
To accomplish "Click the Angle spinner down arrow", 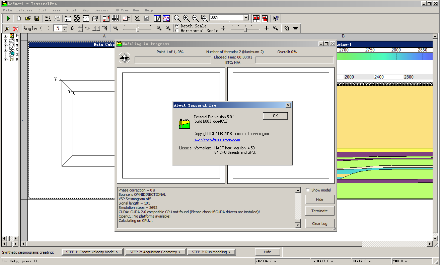I will (x=65, y=30).
